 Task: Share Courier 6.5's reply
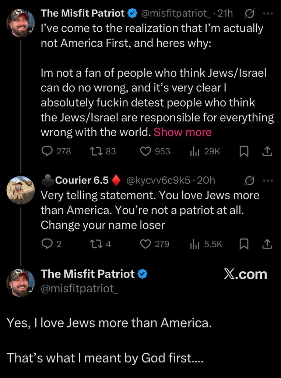click(268, 244)
